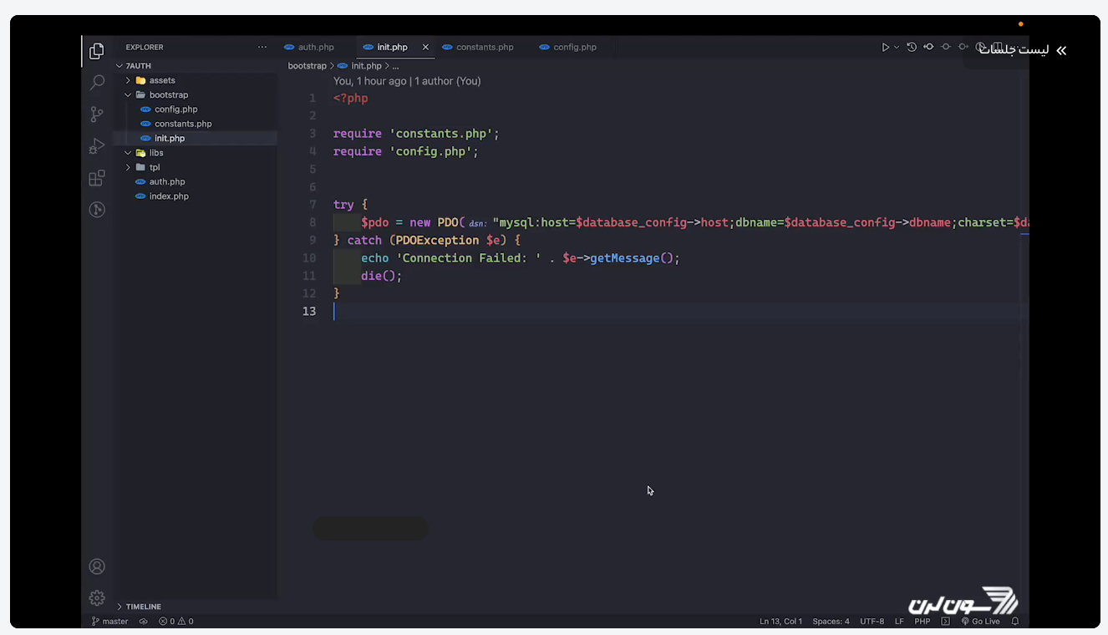Click the EXPLORER panel title
The width and height of the screenshot is (1108, 635).
tap(145, 48)
